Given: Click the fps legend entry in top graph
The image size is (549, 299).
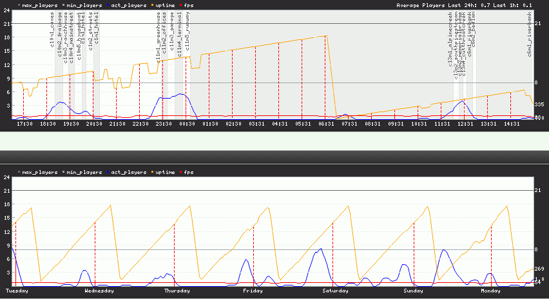Looking at the screenshot, I should click(x=189, y=5).
